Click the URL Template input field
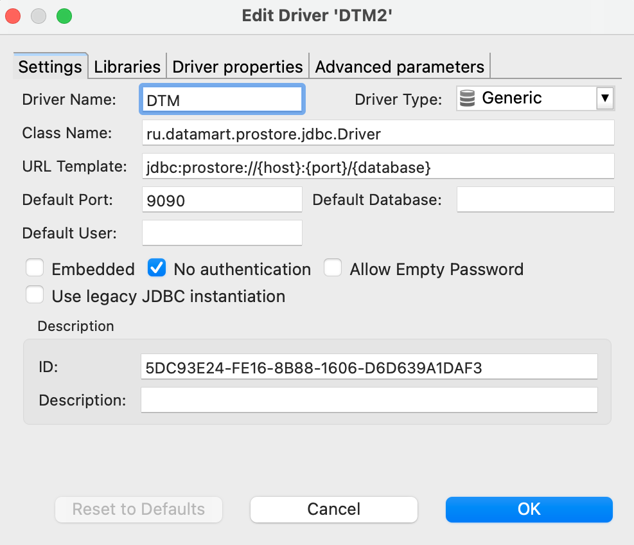 coord(378,167)
